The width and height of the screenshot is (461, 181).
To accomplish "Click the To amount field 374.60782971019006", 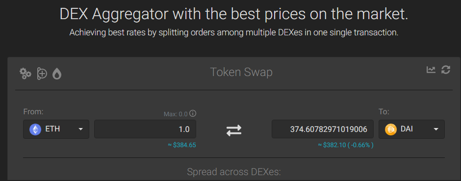I will pos(323,129).
